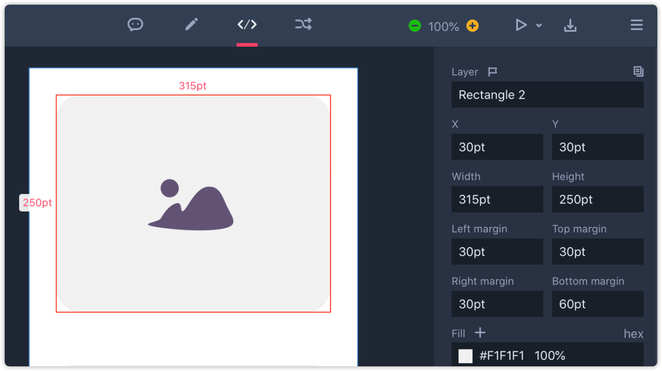
Task: Expand the play options dropdown arrow
Action: (x=539, y=26)
